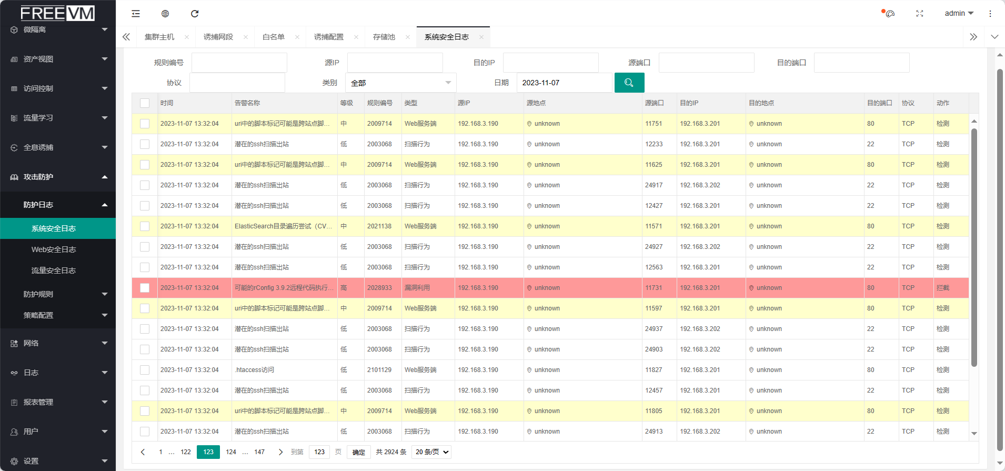
Task: Open the 20 条/页 page size selector
Action: tap(431, 452)
